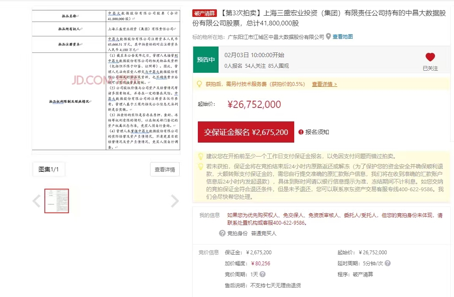Click the auction title 【第3次拍卖】 heading
Viewport: 454px width, 297px height.
[x=319, y=18]
